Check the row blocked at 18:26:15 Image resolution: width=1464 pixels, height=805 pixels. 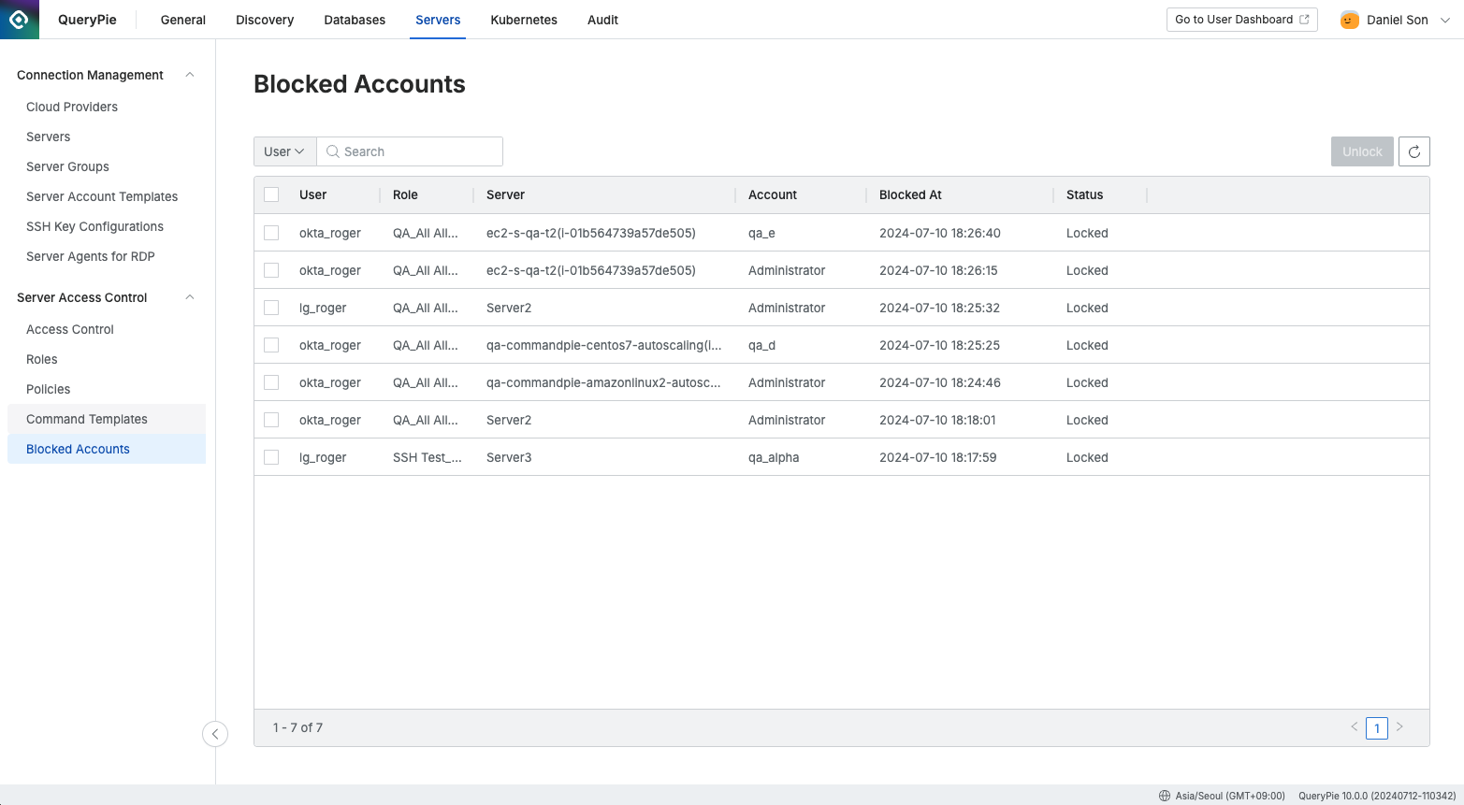[271, 270]
